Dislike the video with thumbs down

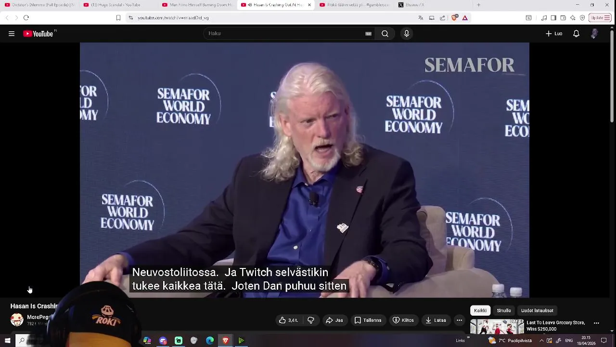(x=310, y=320)
